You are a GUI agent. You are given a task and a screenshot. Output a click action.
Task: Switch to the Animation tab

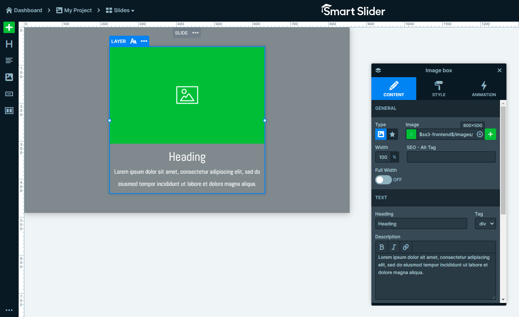click(484, 89)
